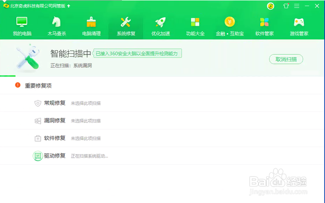Click the 已接入360安全大脑 banner label
This screenshot has width=325, height=203.
point(137,54)
